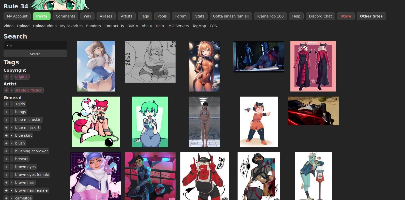Click the minus beside 'blue microskirt'

[x=11, y=120]
